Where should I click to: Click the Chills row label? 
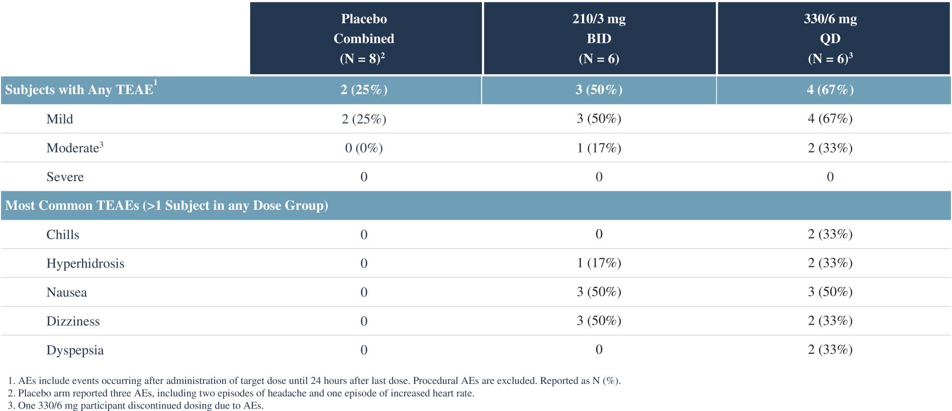tap(63, 234)
